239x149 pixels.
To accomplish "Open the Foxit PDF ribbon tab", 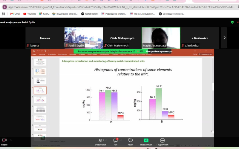I will tap(123, 54).
